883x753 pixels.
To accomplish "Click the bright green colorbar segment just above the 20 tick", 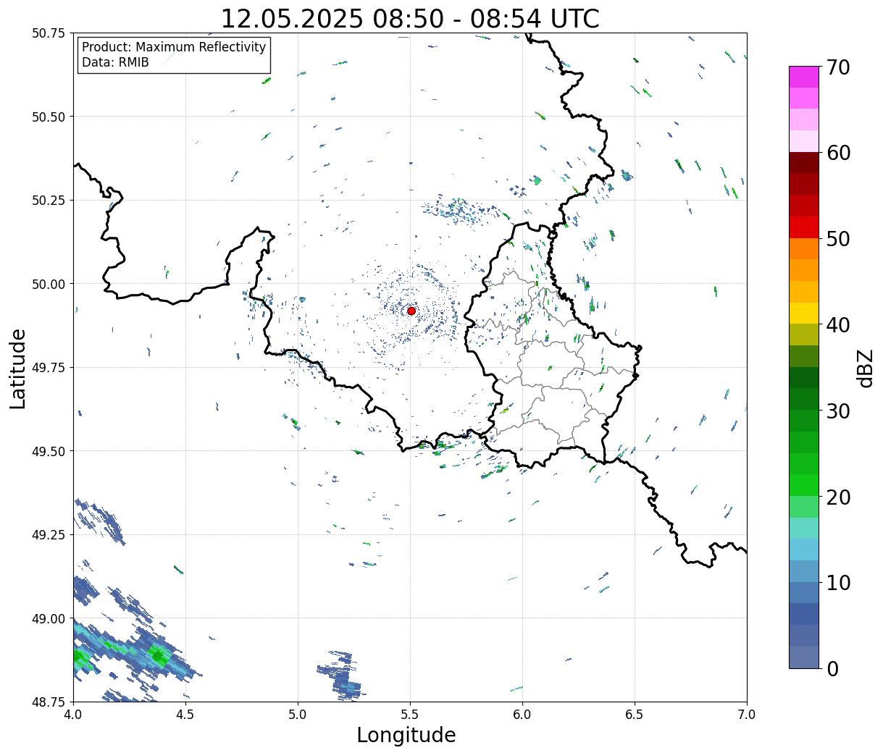I will pyautogui.click(x=804, y=485).
